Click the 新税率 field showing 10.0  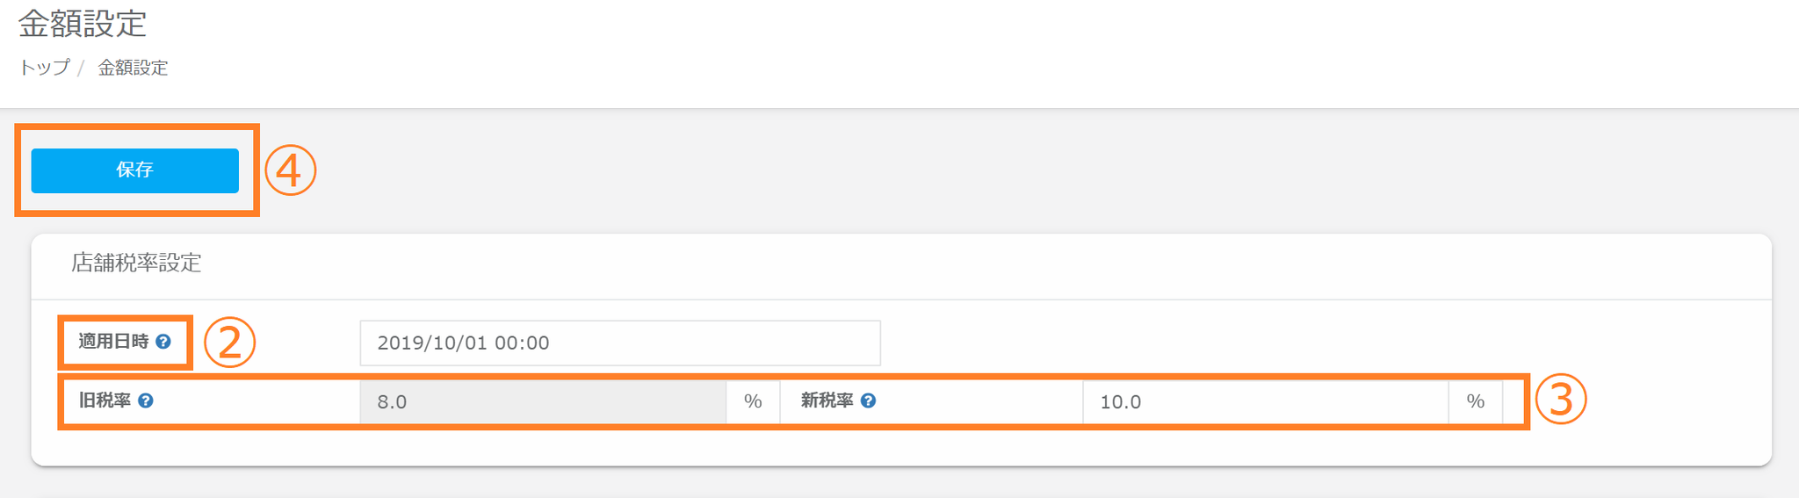(x=1265, y=401)
